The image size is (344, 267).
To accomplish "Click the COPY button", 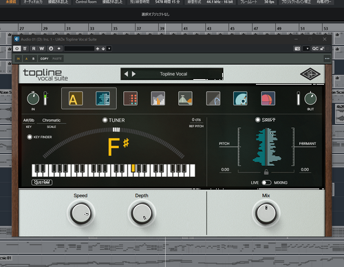I will tap(44, 58).
